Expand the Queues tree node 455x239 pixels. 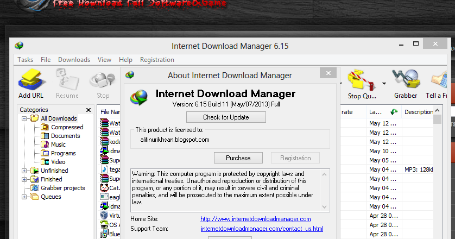24,197
